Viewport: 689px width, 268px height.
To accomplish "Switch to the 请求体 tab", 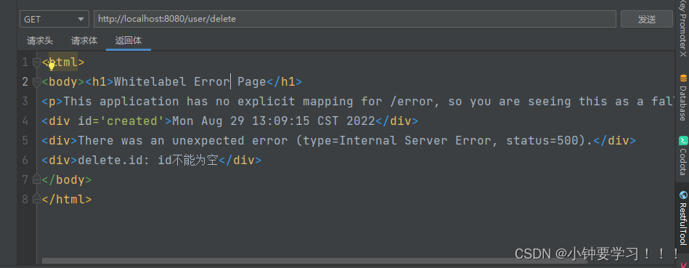I will click(x=84, y=41).
